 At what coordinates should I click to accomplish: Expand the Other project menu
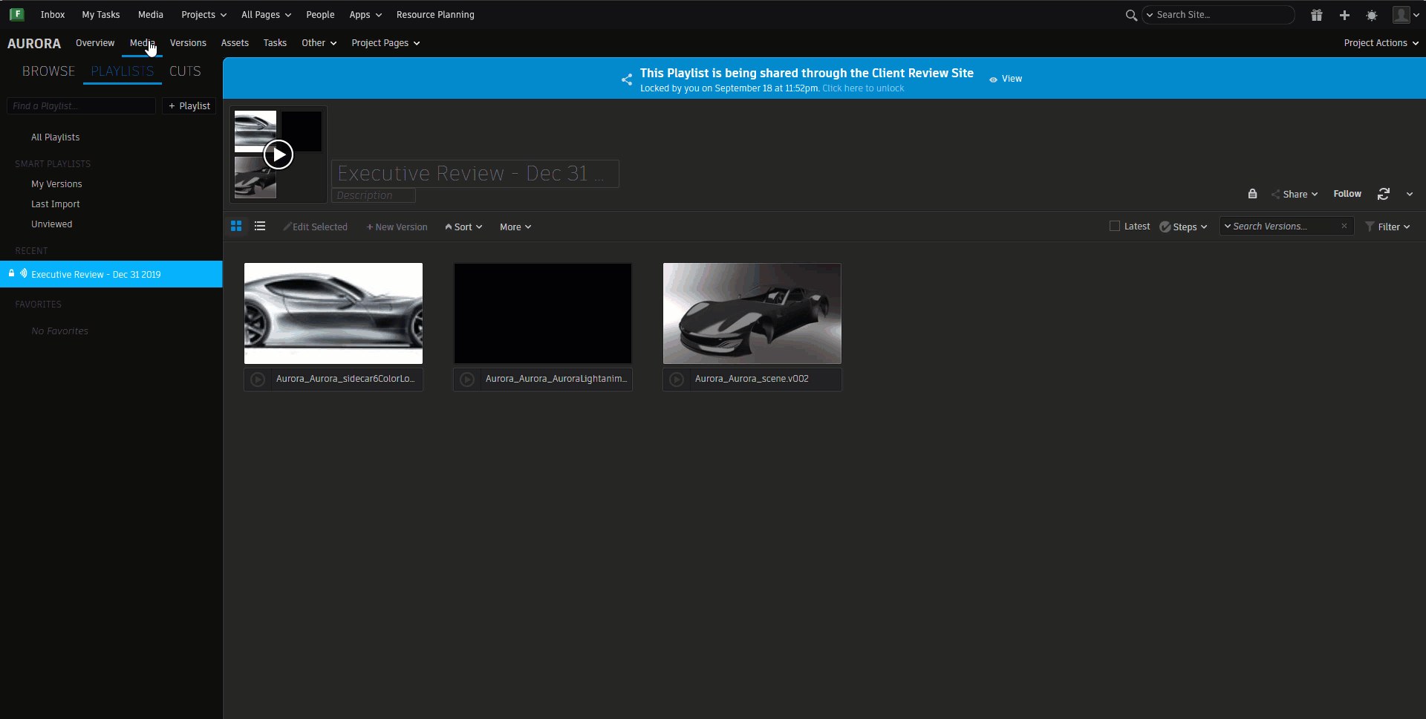[319, 43]
